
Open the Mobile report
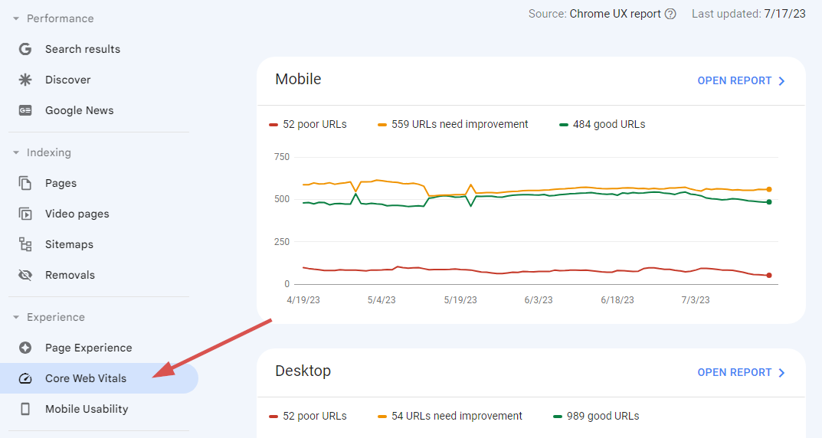coord(741,80)
